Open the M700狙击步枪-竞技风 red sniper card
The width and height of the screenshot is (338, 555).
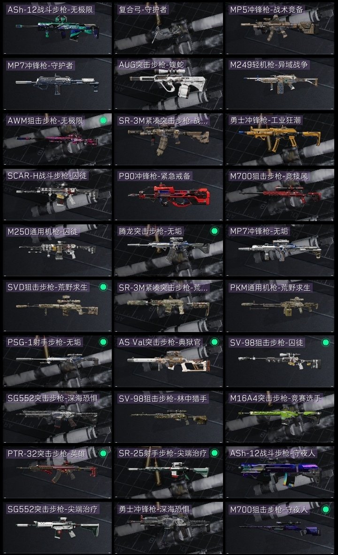280,195
